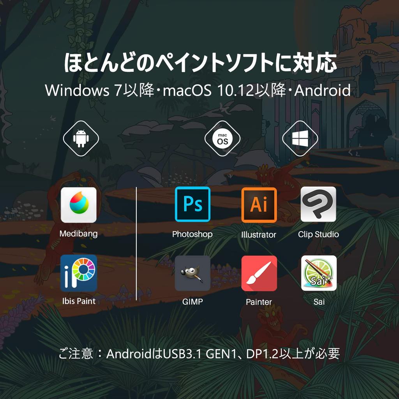Click the "Photoshop" text label

click(x=192, y=234)
